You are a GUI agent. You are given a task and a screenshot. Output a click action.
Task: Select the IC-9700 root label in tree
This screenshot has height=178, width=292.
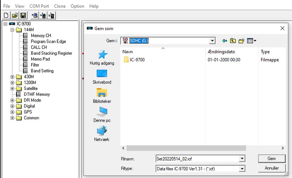pyautogui.click(x=24, y=24)
